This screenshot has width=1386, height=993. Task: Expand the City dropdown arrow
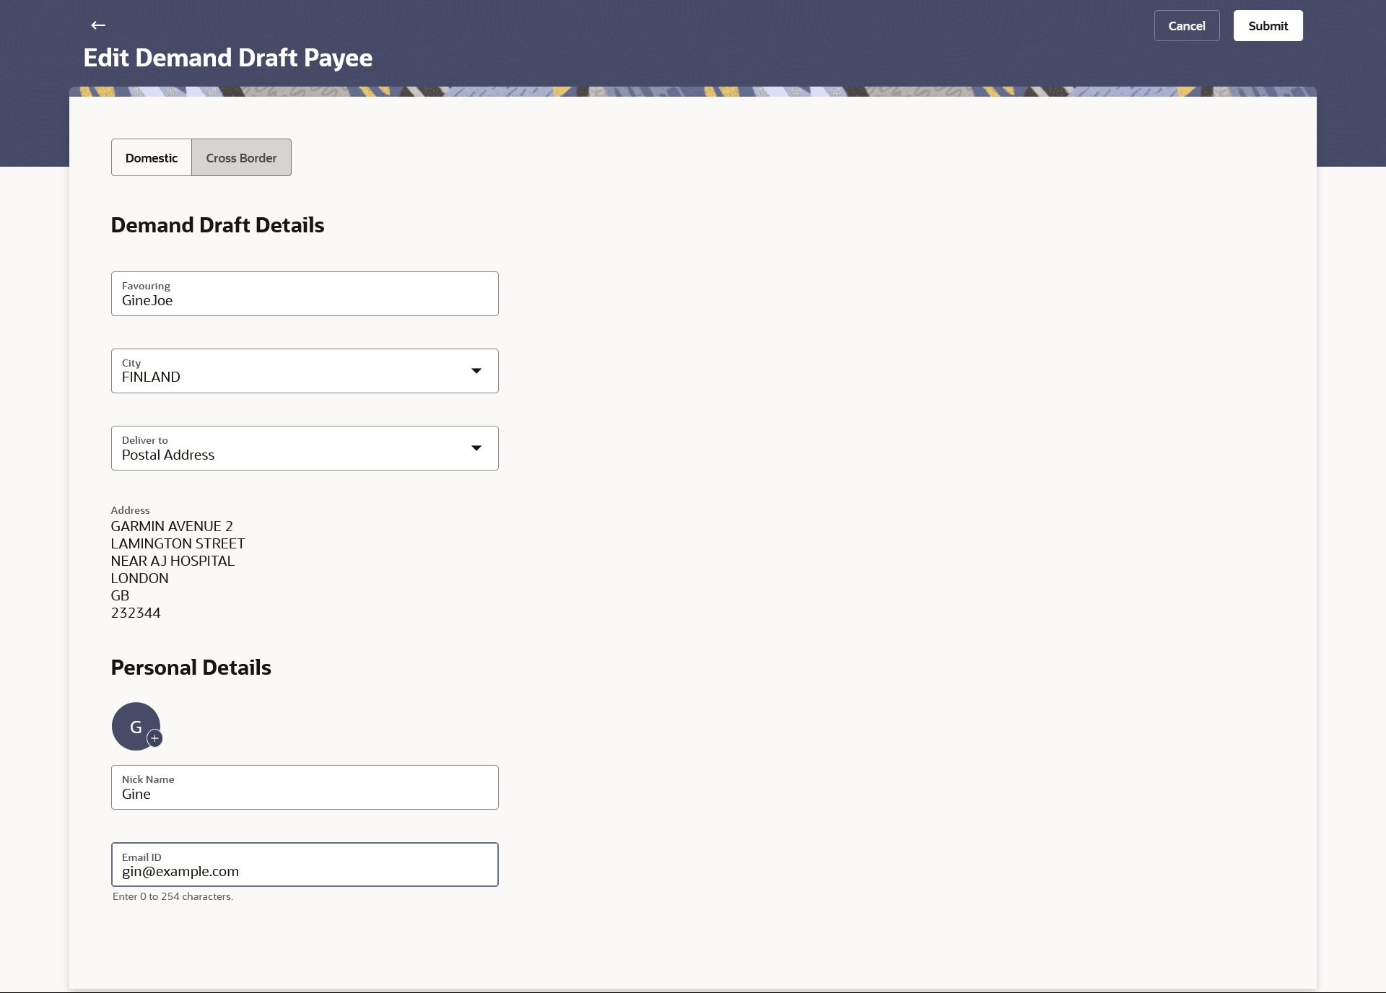(476, 371)
